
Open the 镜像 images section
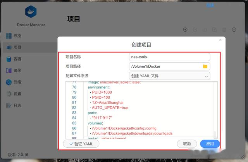coord(17,70)
